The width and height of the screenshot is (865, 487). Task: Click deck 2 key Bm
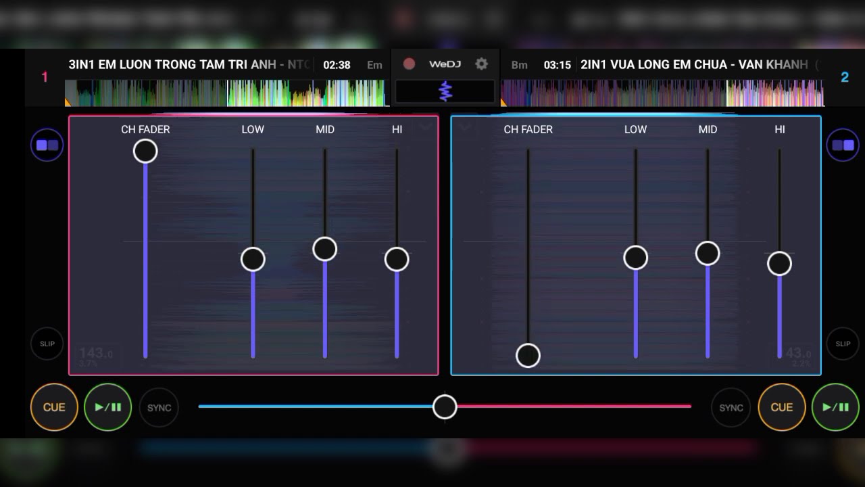[519, 65]
